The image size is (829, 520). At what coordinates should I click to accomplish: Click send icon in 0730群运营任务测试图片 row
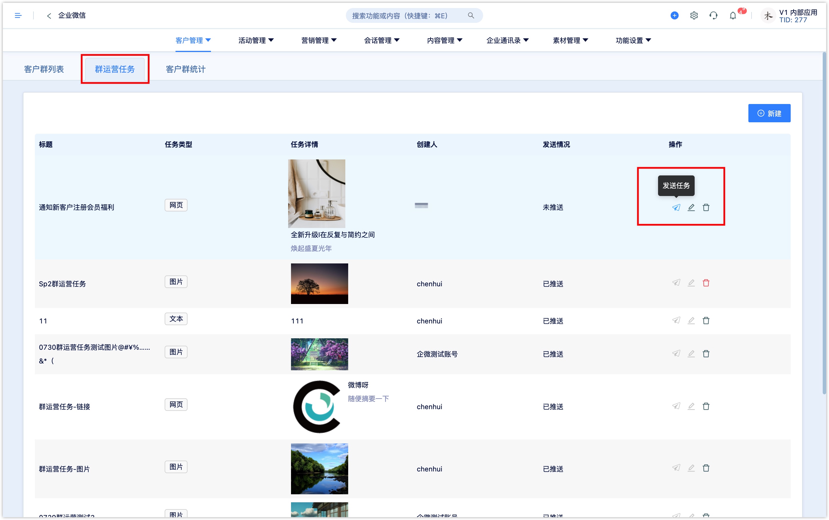click(x=676, y=353)
